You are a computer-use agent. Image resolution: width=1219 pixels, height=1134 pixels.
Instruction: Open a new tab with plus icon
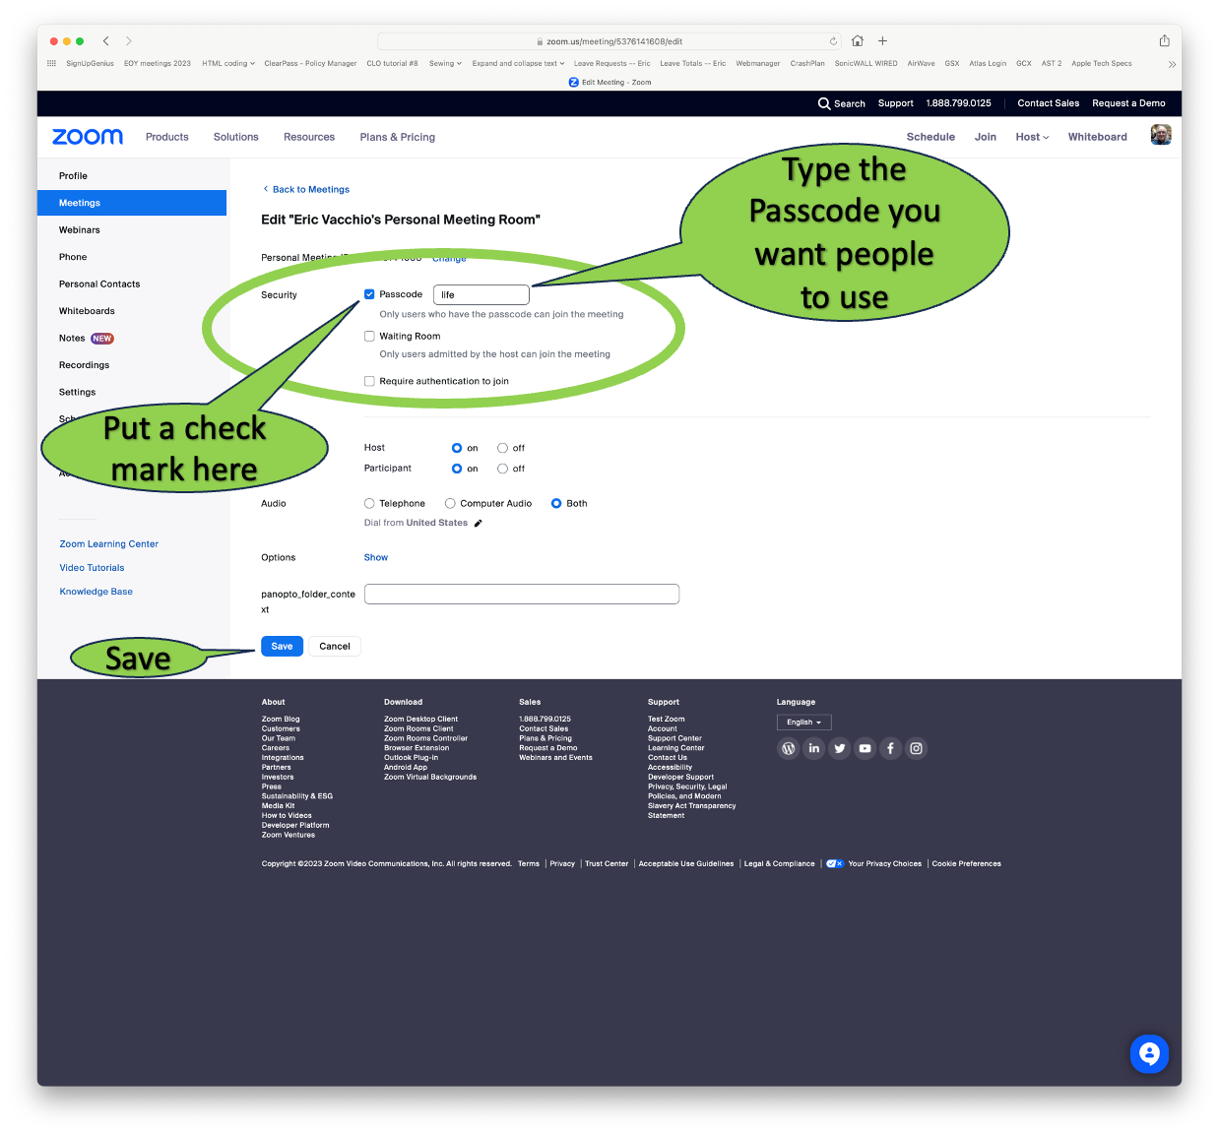pos(883,41)
